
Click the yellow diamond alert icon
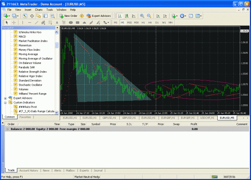[x=82, y=16]
